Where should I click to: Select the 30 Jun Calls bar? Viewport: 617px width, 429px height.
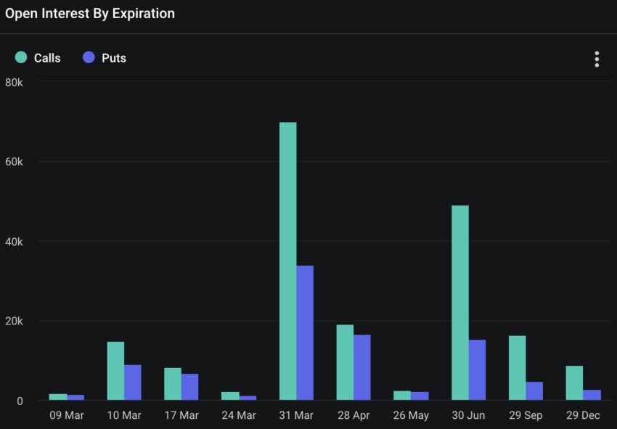(x=460, y=303)
